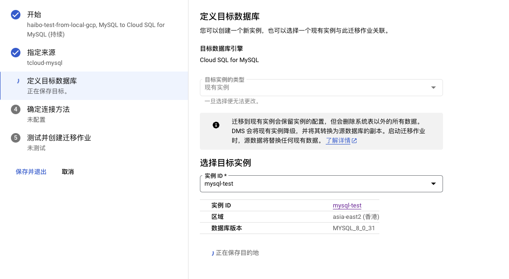Image resolution: width=509 pixels, height=279 pixels.
Task: Click the spinner next to 正在保存目的地
Action: 213,253
